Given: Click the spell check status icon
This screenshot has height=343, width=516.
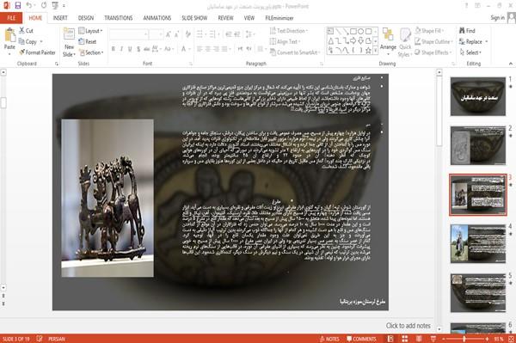Looking at the screenshot, I should pos(40,339).
